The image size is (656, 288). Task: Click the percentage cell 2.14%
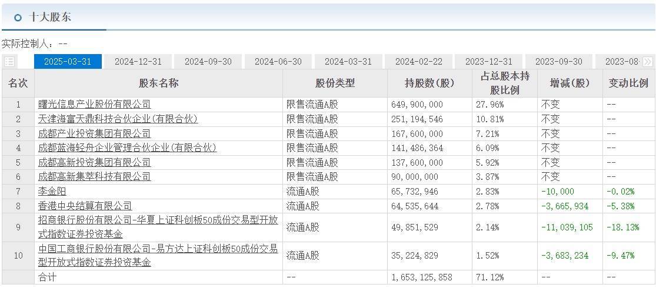[487, 227]
